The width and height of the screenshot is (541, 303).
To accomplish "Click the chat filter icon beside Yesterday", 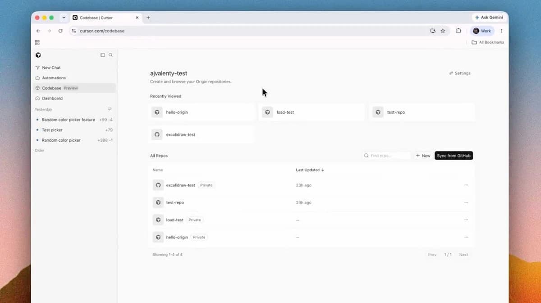I will point(110,109).
